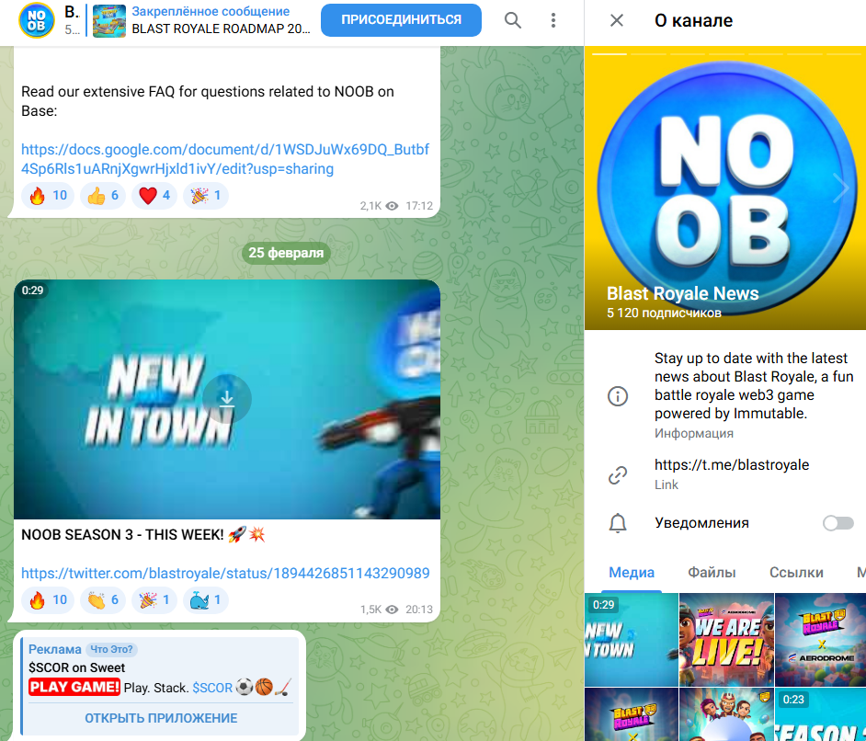Close the channel info panel
The height and width of the screenshot is (741, 866).
point(616,20)
